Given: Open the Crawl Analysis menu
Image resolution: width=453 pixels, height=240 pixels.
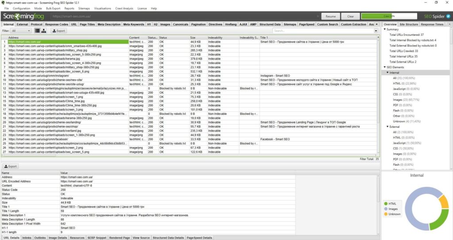Looking at the screenshot, I should pos(124,8).
